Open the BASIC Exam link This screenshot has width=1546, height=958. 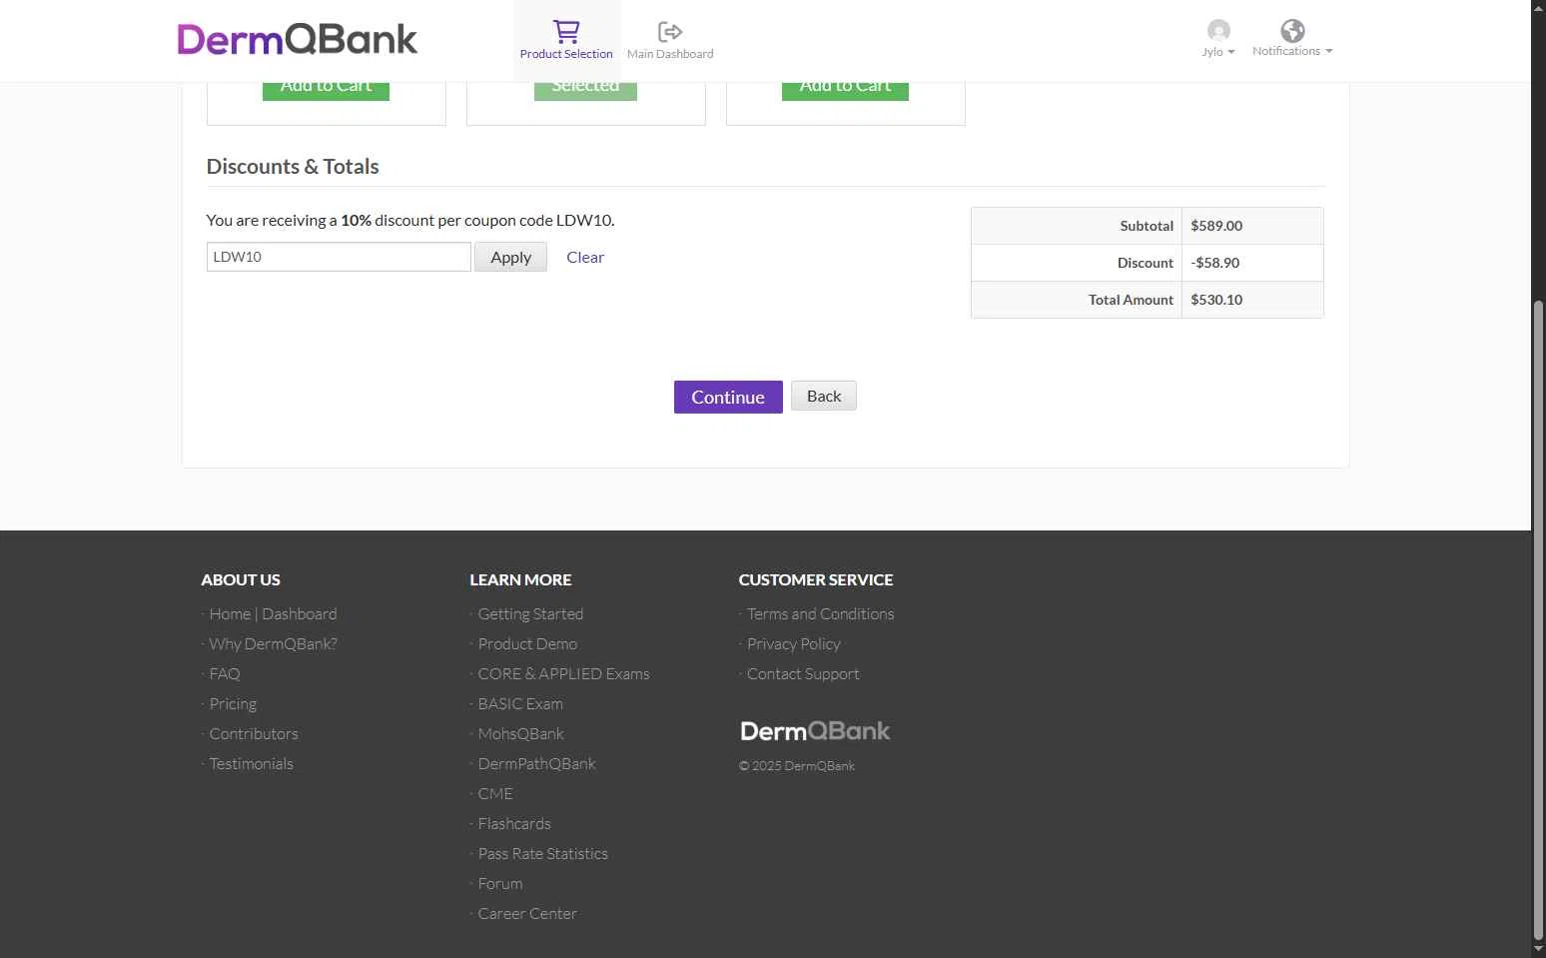point(520,703)
